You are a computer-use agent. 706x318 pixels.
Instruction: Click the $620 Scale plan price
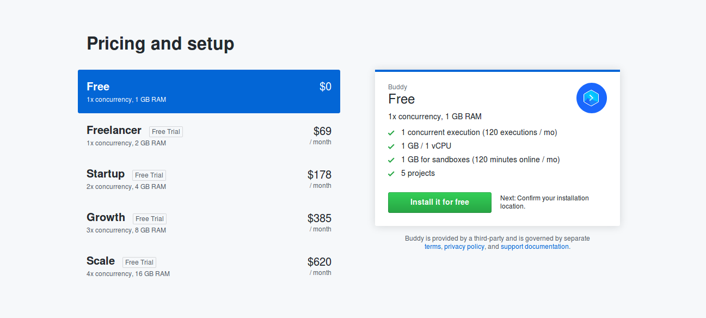(319, 262)
